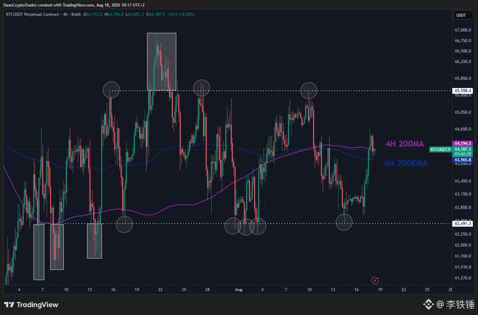Image resolution: width=478 pixels, height=315 pixels.
Task: Select the blue 4H 200EMA text label
Action: [406, 163]
